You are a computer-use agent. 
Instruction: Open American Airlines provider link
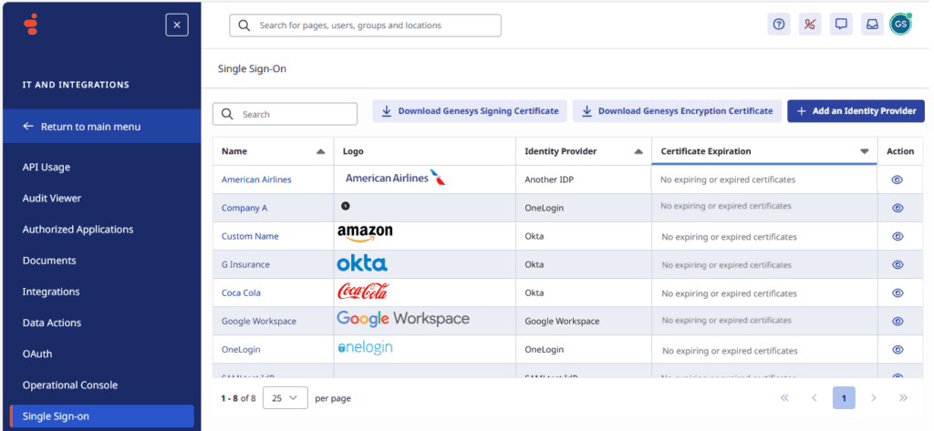coord(256,180)
